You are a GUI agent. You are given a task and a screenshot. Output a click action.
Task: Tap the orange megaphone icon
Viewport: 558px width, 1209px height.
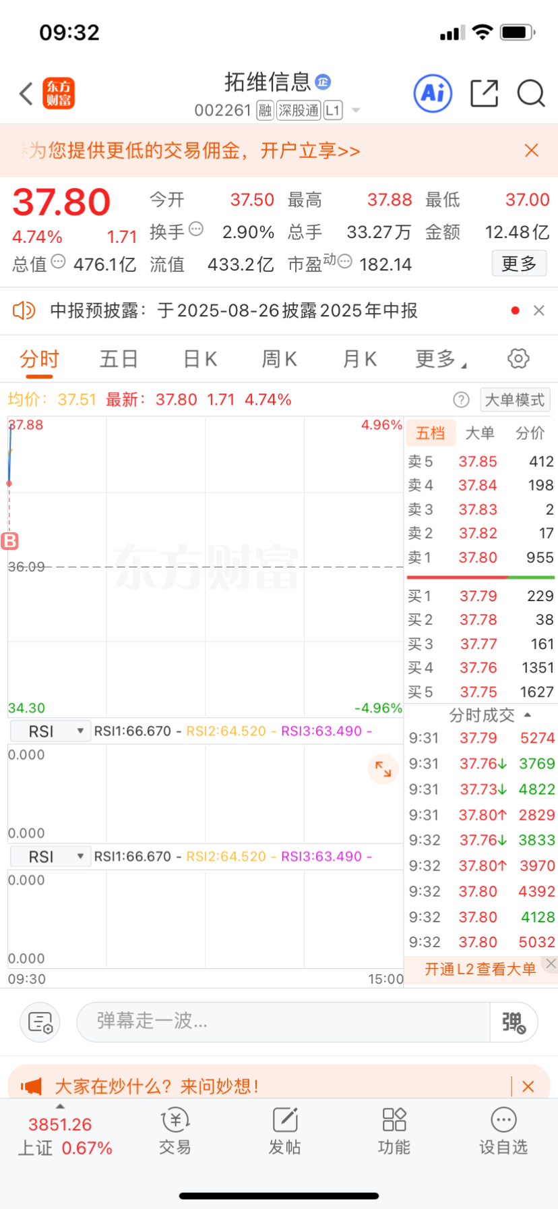tap(31, 1086)
